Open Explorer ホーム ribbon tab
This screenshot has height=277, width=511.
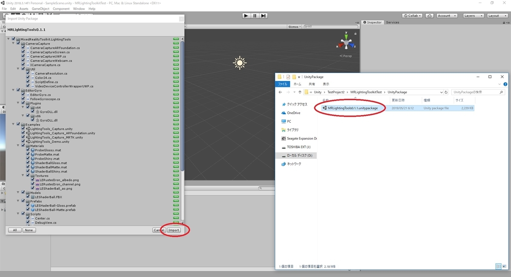pyautogui.click(x=297, y=84)
